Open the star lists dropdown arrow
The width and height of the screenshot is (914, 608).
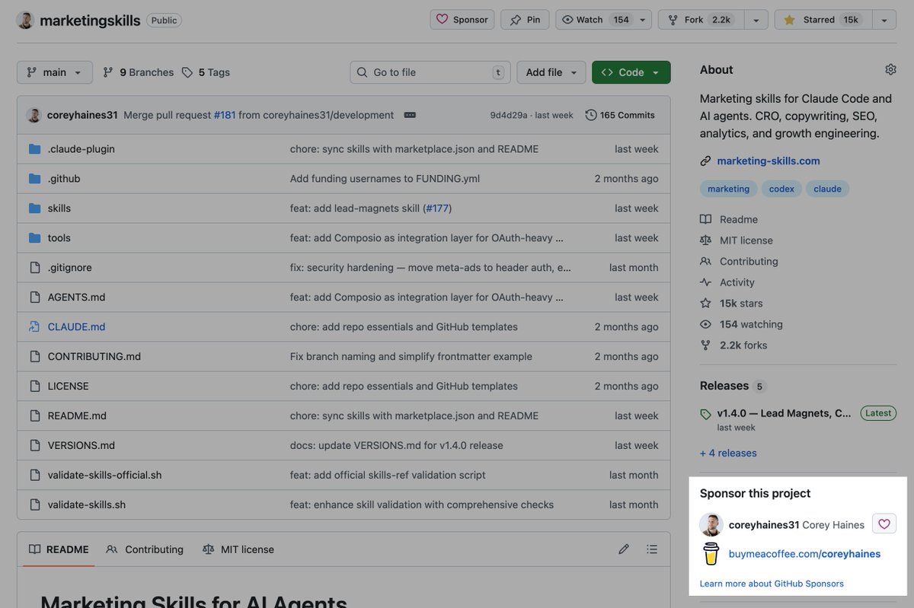pos(884,20)
